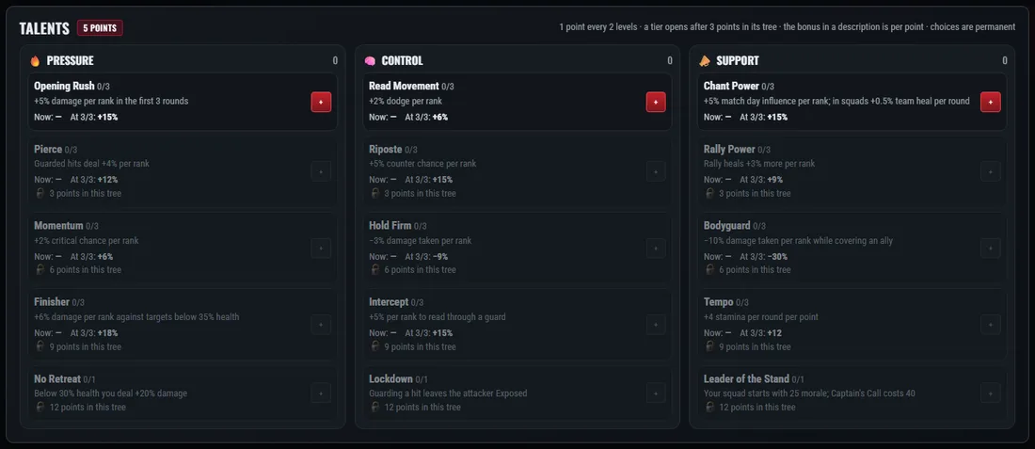The height and width of the screenshot is (449, 1035).
Task: Click the locked plus button for Finisher
Action: coord(322,325)
